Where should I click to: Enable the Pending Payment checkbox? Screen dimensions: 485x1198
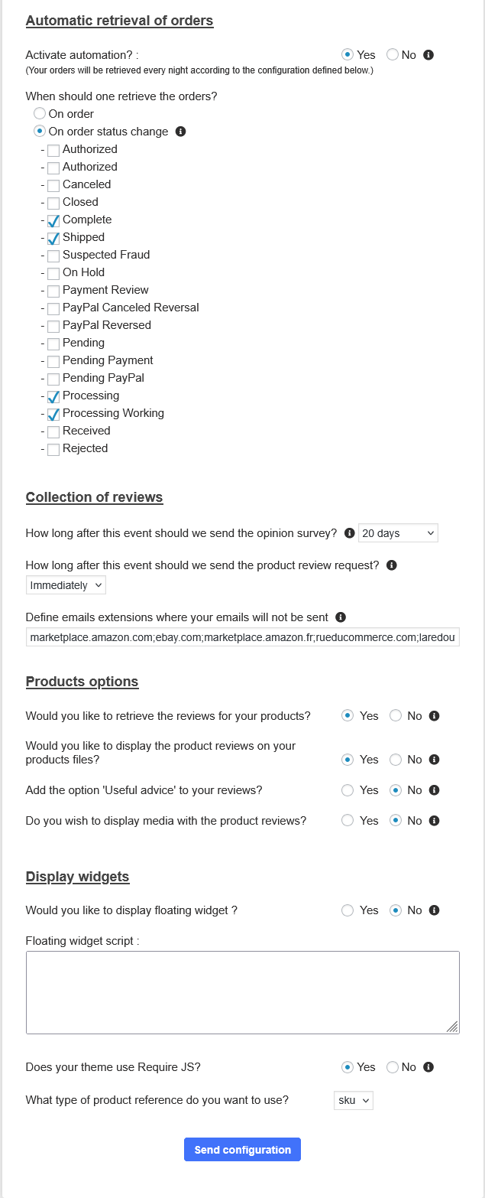pos(53,361)
